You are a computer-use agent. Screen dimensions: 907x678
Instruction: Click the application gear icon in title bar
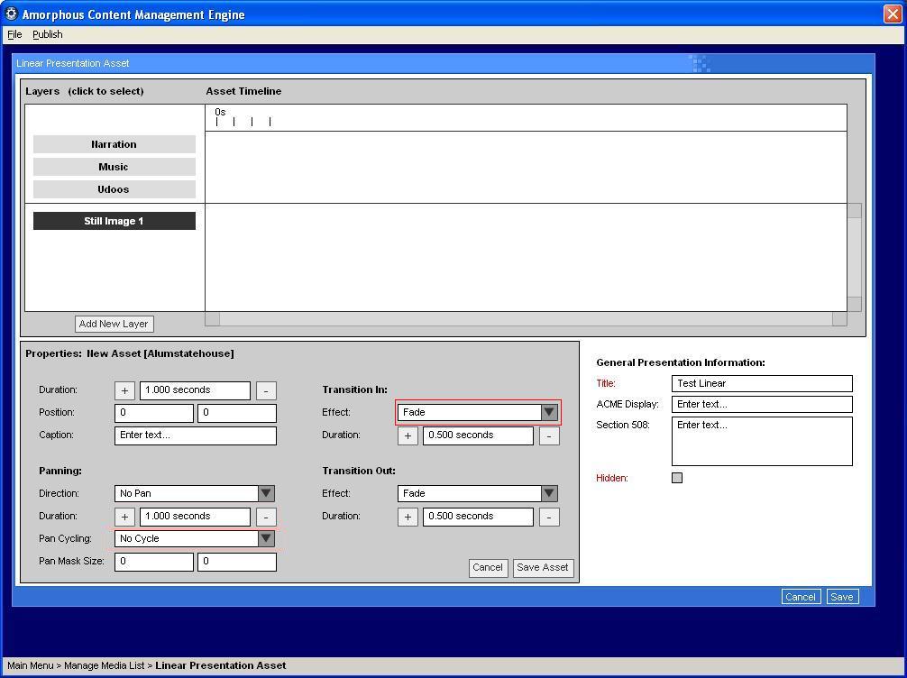[11, 14]
